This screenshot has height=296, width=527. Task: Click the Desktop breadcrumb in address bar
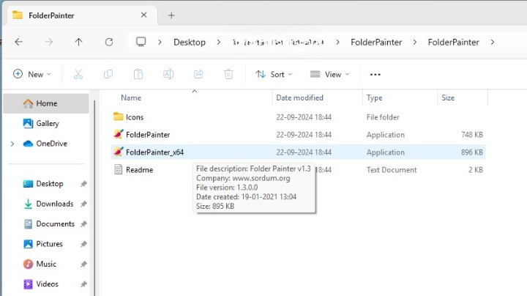190,42
